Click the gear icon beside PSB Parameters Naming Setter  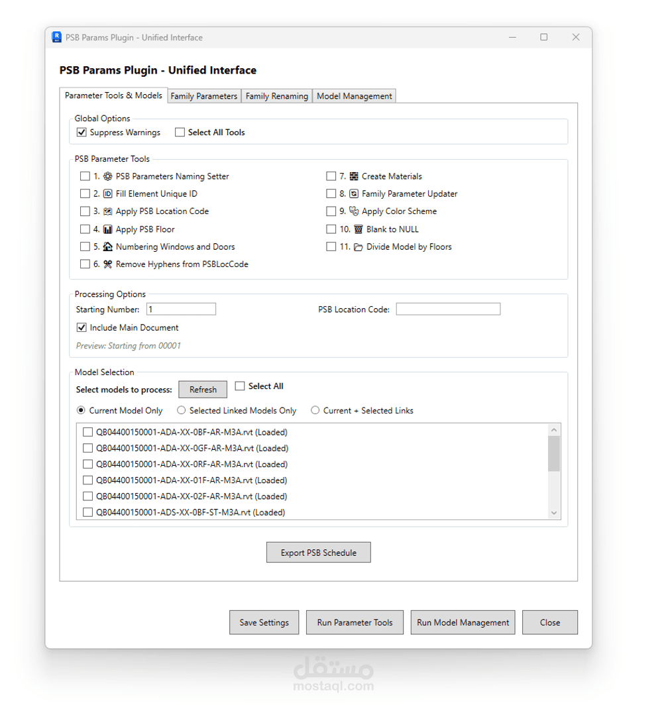click(108, 176)
